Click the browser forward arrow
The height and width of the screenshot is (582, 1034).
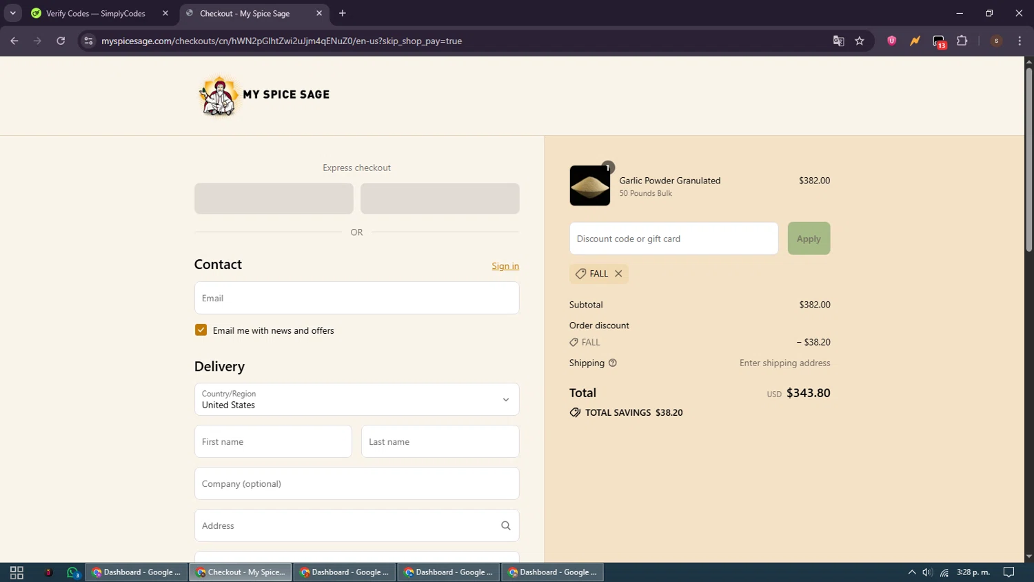(37, 41)
